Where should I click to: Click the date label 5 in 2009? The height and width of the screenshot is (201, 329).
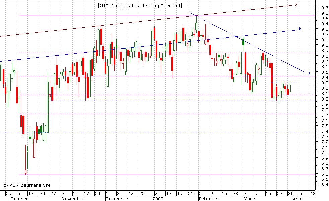(156, 193)
